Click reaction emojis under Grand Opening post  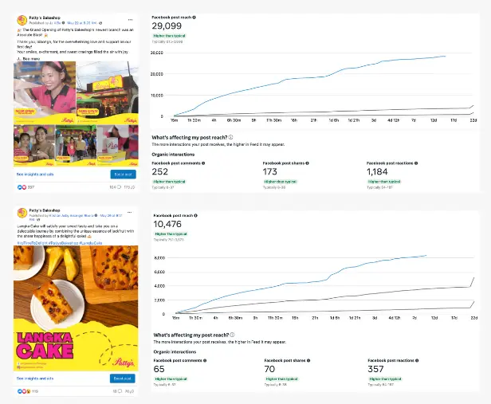pos(22,186)
